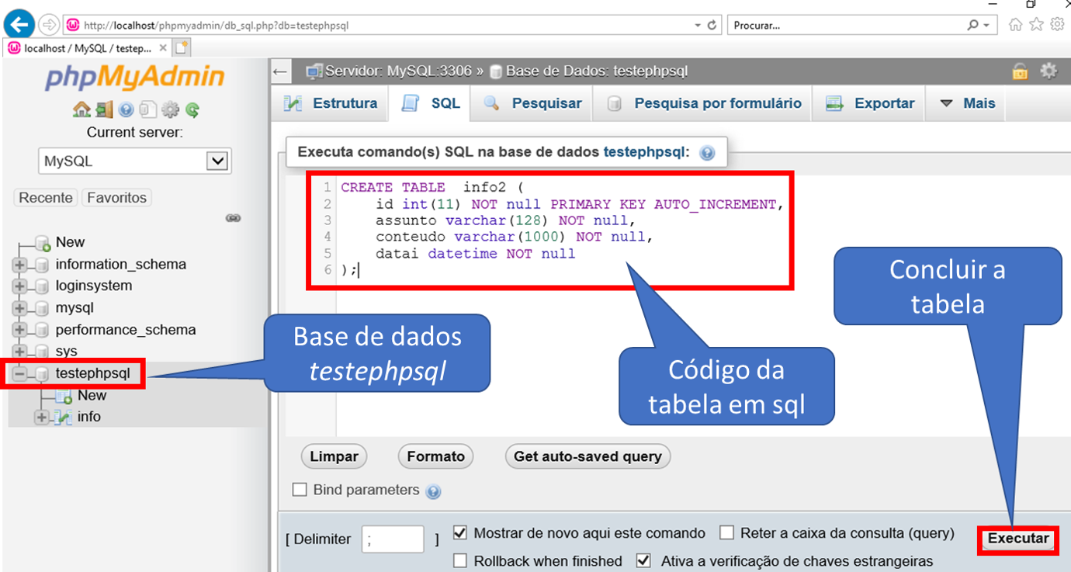This screenshot has width=1071, height=572.
Task: Click Get auto-saved query button
Action: [x=587, y=456]
